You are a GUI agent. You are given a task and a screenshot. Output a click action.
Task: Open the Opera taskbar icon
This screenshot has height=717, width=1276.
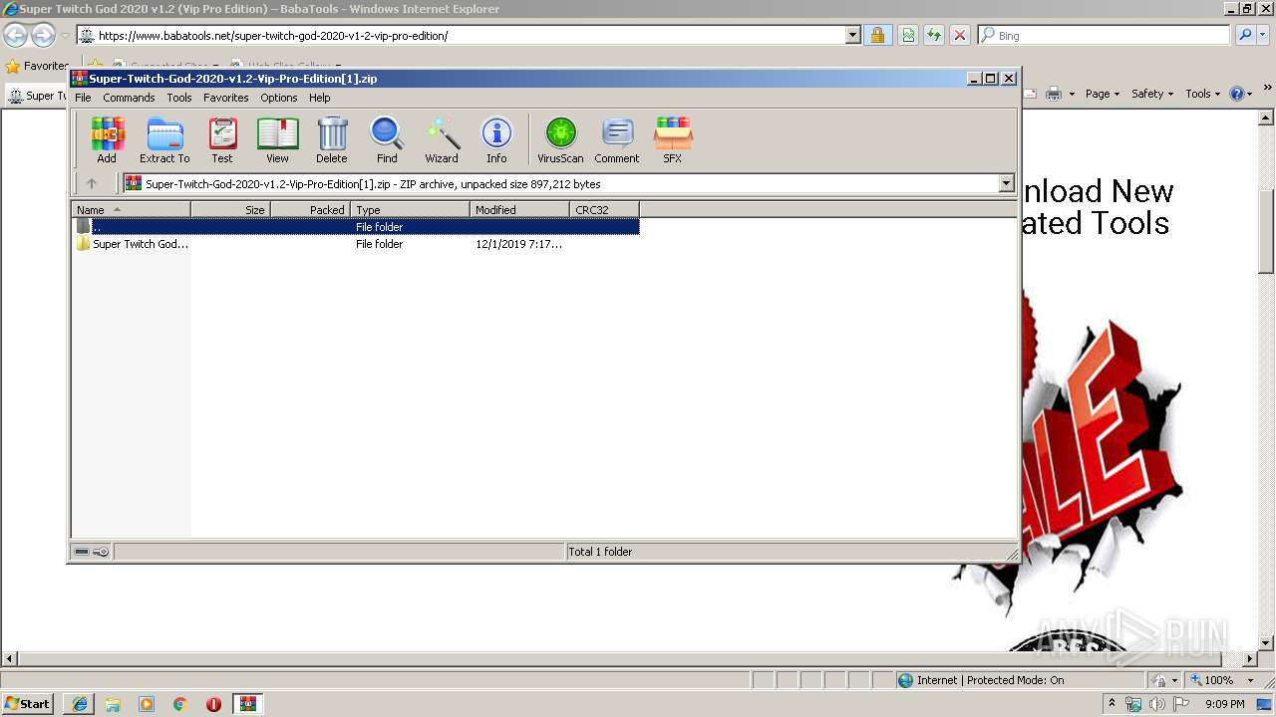pos(213,704)
